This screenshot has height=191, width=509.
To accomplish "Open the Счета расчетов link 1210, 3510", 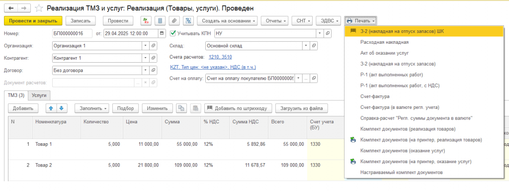I will pyautogui.click(x=220, y=57).
